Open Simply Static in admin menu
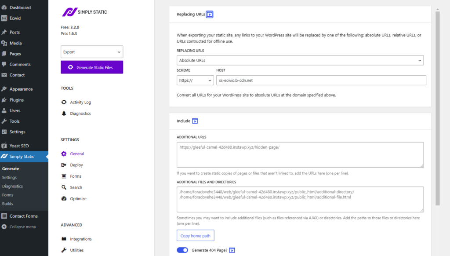The width and height of the screenshot is (450, 256). pos(24,157)
